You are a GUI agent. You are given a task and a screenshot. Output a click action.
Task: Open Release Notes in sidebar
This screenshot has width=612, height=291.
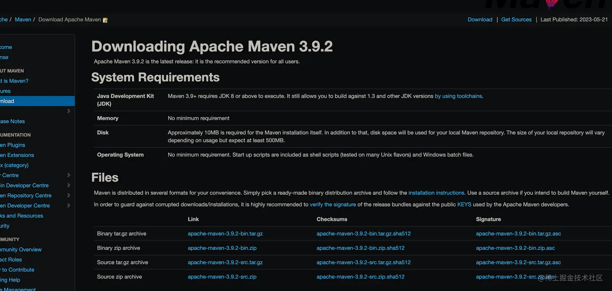tap(12, 121)
